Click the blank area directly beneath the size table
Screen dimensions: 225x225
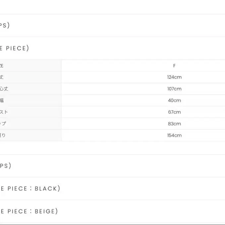[x=113, y=147]
